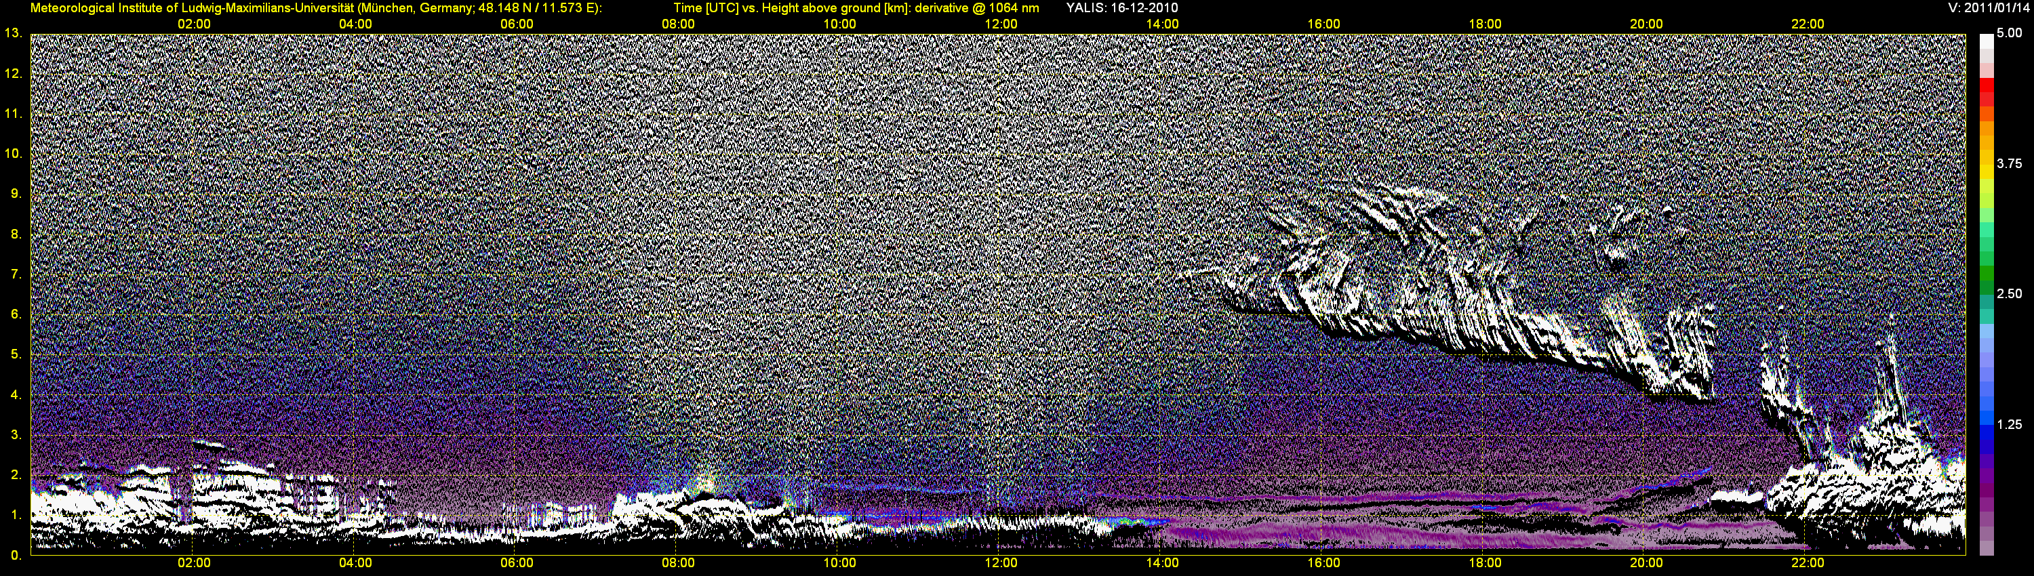Click the 4. km height axis label
The height and width of the screenshot is (576, 2034).
click(x=16, y=394)
